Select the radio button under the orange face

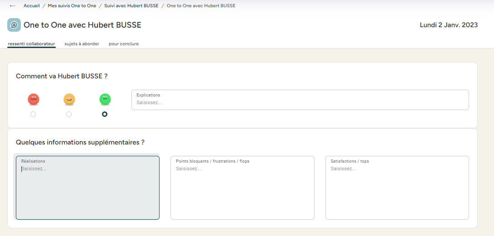tap(69, 115)
